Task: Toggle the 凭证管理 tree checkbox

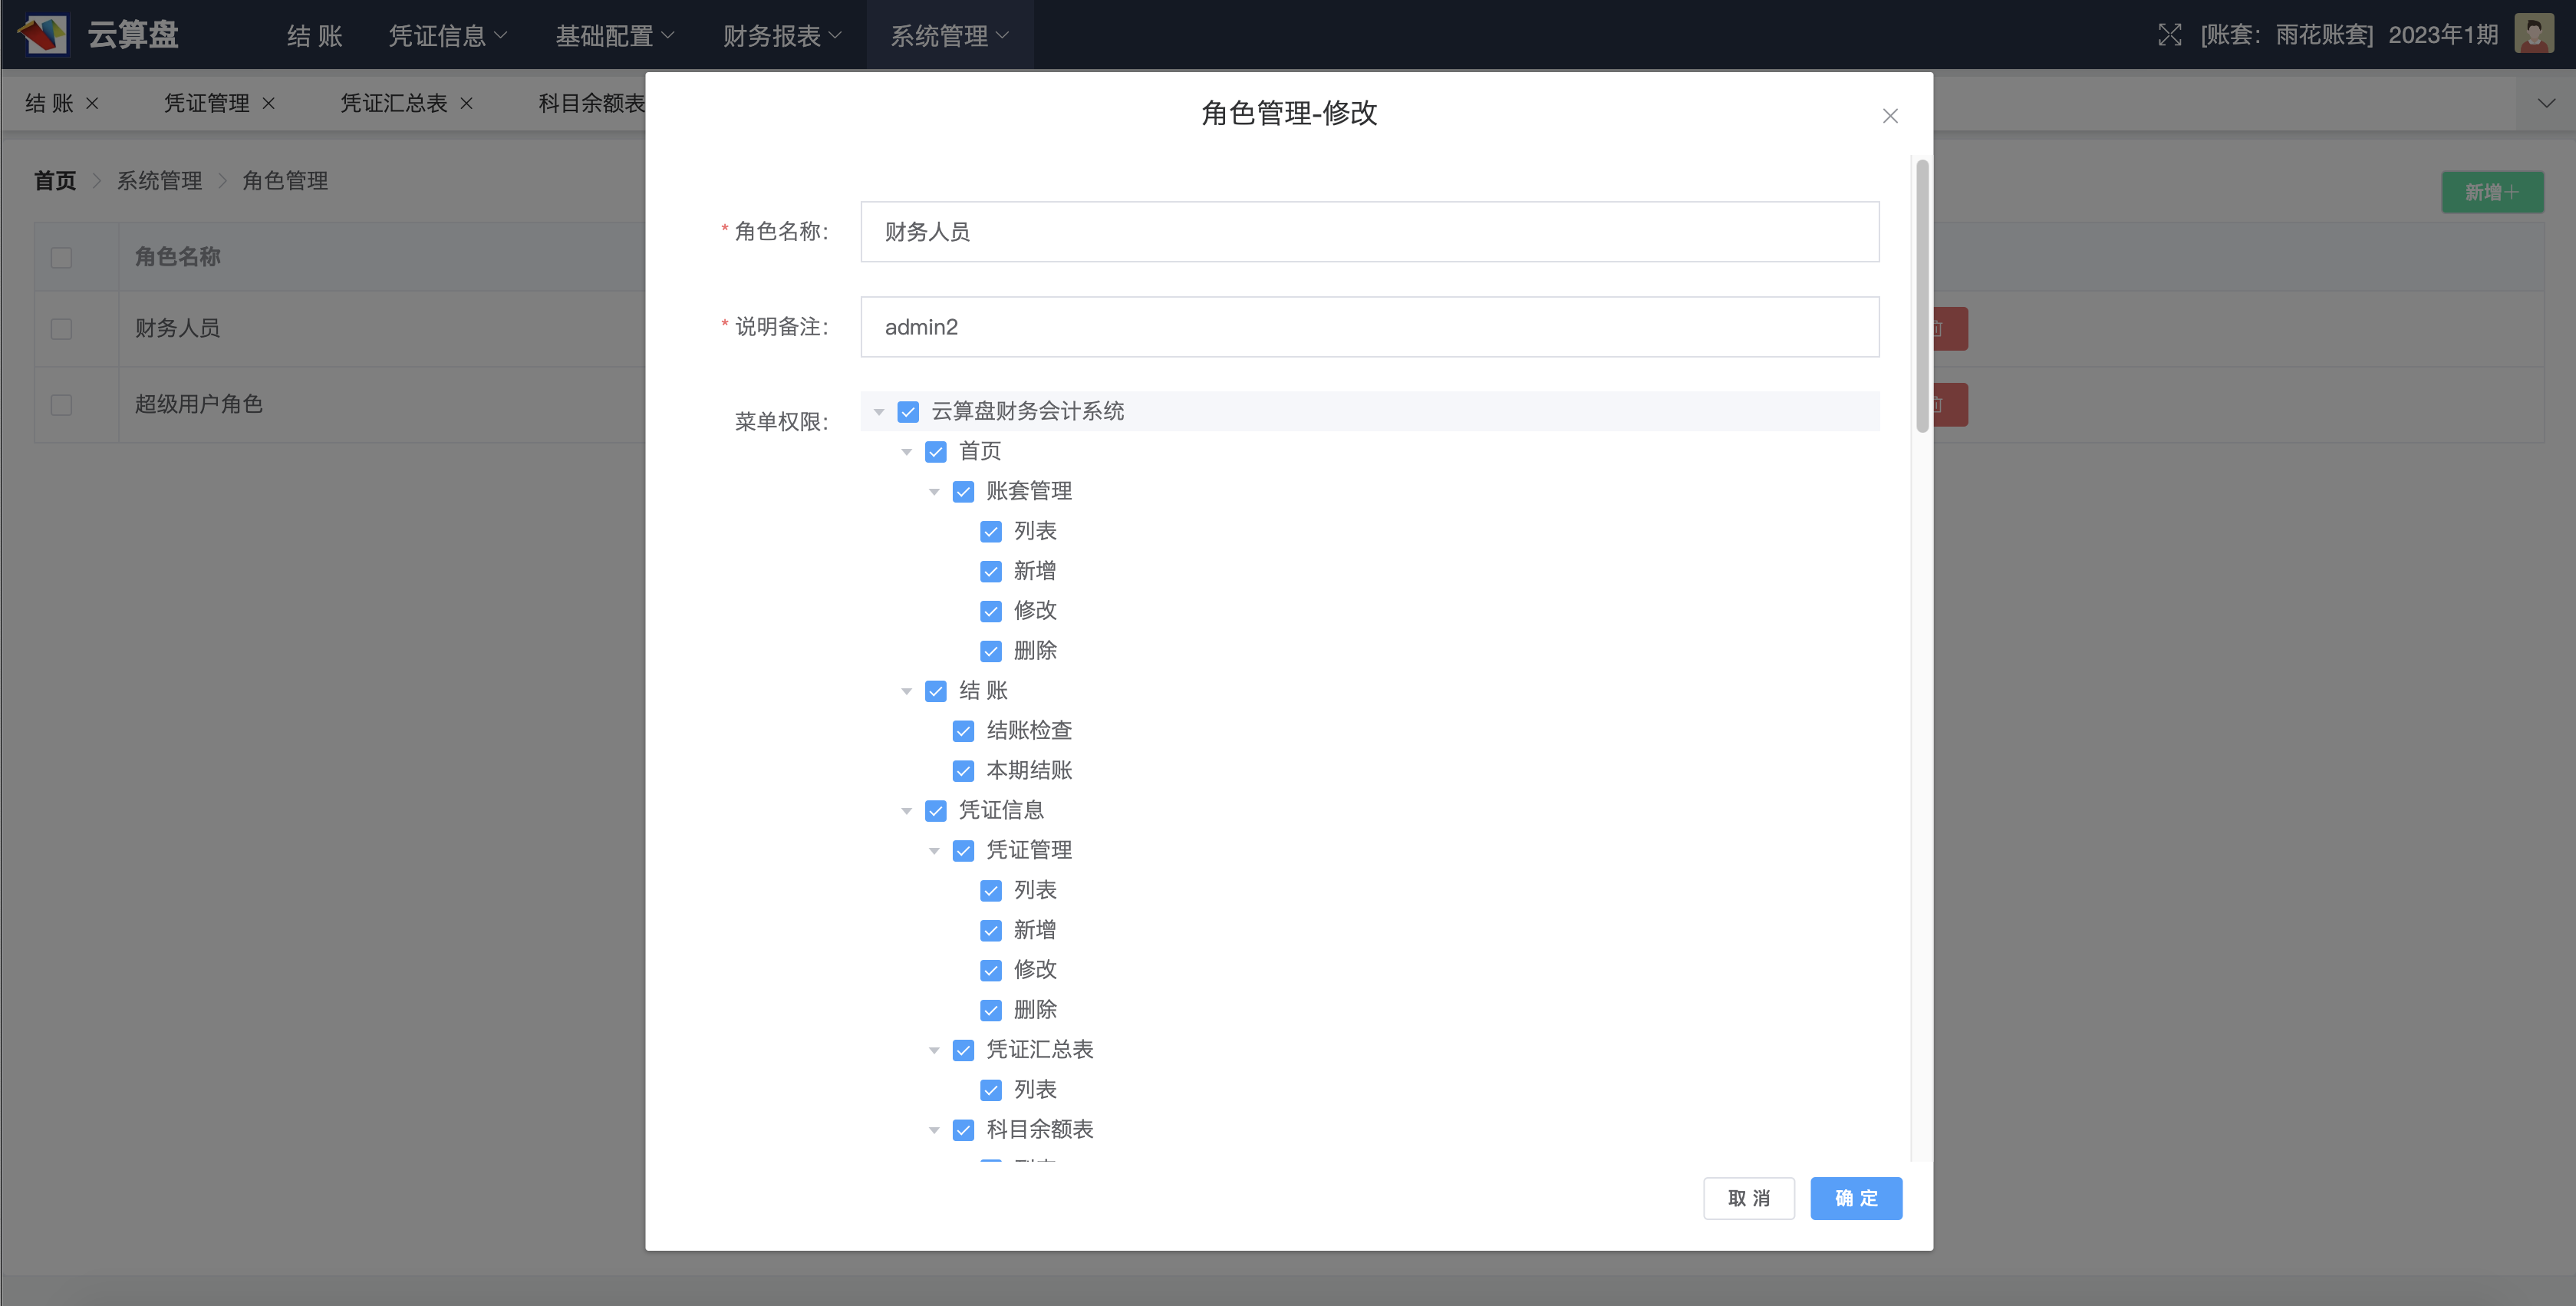Action: 963,851
